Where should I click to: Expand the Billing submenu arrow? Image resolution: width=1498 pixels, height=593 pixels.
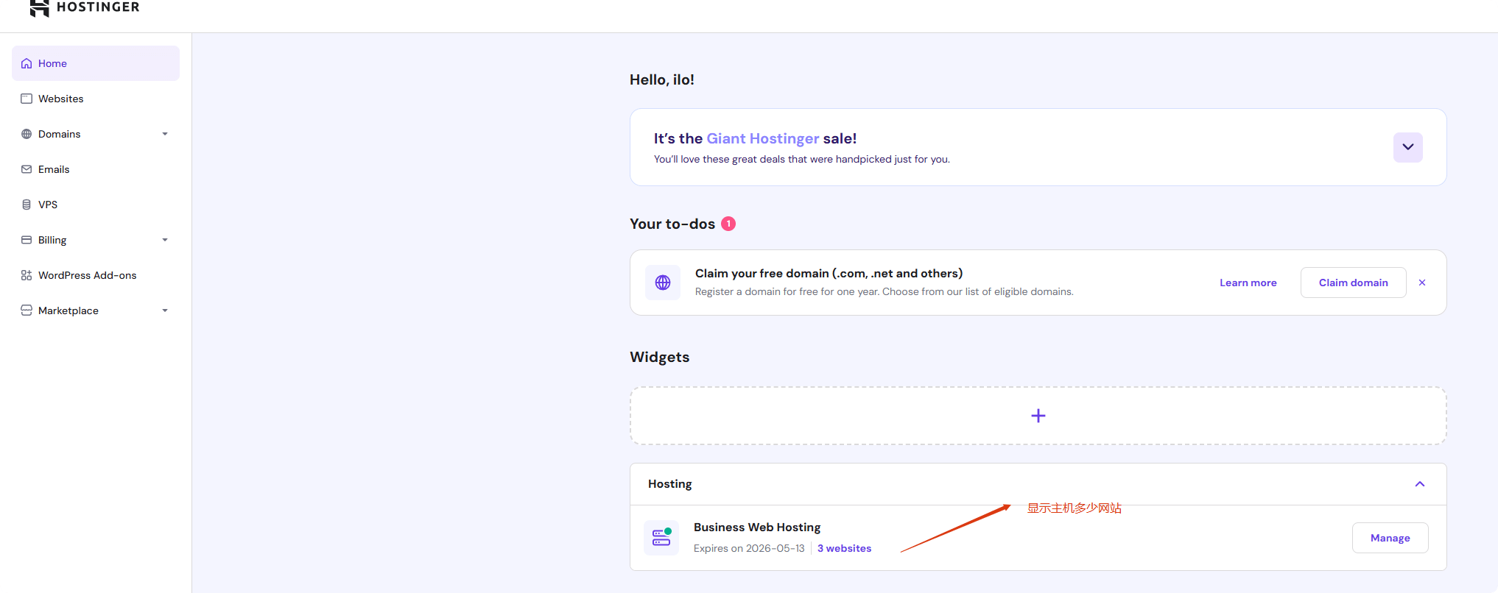point(165,240)
